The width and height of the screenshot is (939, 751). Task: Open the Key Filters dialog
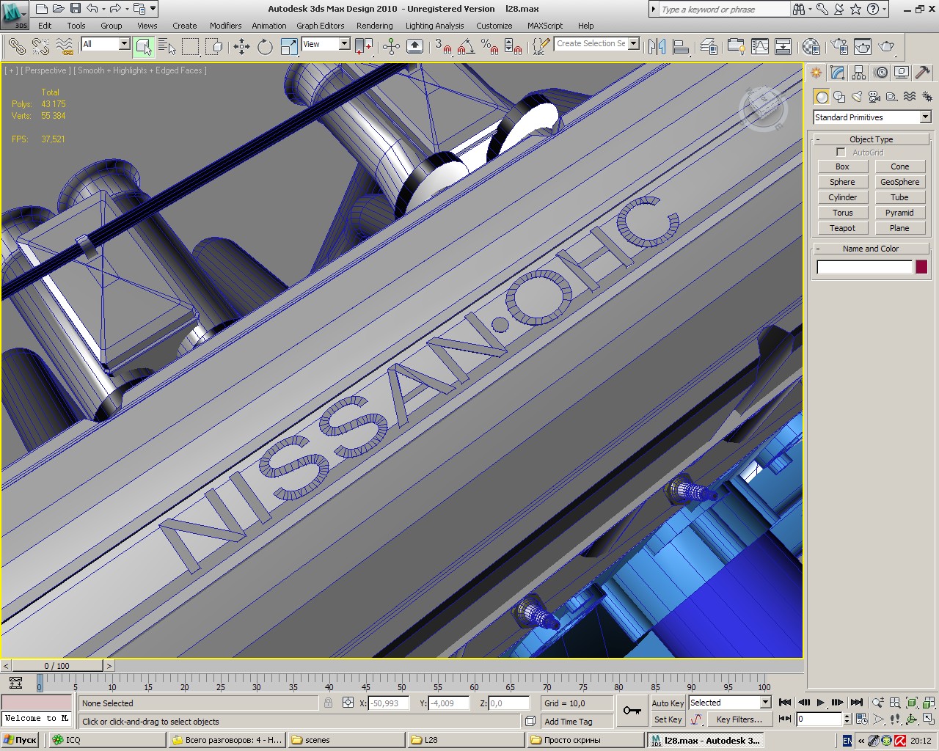pos(739,719)
